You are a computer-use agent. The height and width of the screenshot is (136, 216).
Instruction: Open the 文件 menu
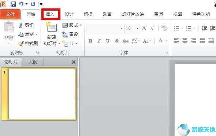(10, 14)
